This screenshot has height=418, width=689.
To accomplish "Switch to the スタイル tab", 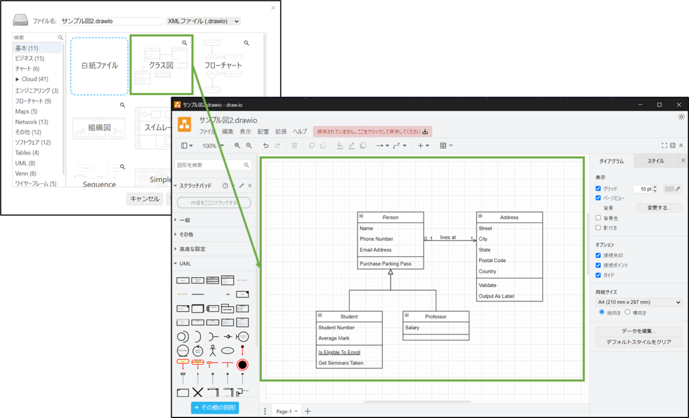I will tap(656, 161).
